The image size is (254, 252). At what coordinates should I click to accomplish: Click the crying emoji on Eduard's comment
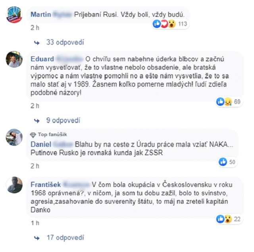[x=228, y=102]
